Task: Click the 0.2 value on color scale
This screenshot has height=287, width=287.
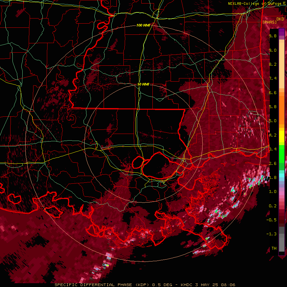Action: point(273,206)
